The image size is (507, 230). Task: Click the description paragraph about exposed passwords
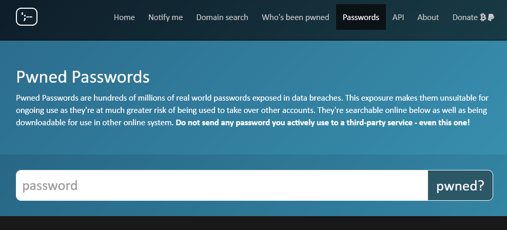(x=252, y=110)
